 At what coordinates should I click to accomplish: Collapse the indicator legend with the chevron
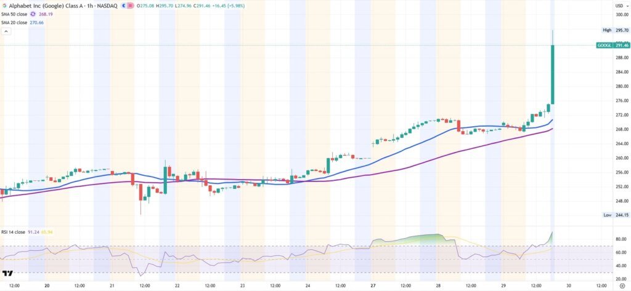coord(6,31)
